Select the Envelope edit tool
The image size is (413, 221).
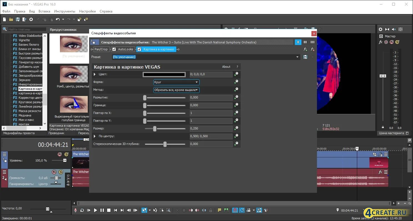pyautogui.click(x=155, y=210)
